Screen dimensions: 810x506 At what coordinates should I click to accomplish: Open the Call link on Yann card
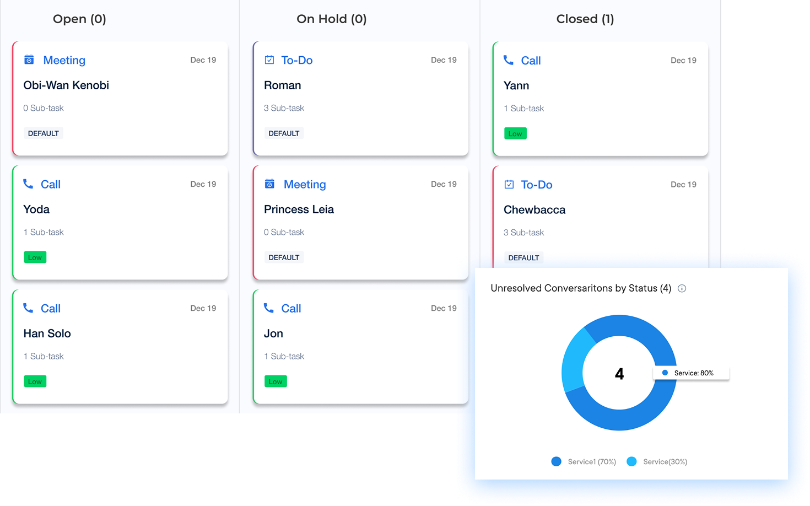pos(531,61)
